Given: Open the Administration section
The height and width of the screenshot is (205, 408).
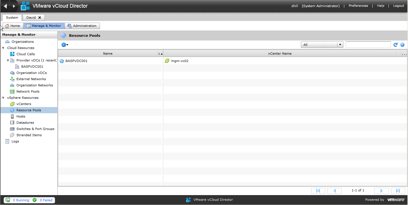Looking at the screenshot, I should [x=82, y=26].
